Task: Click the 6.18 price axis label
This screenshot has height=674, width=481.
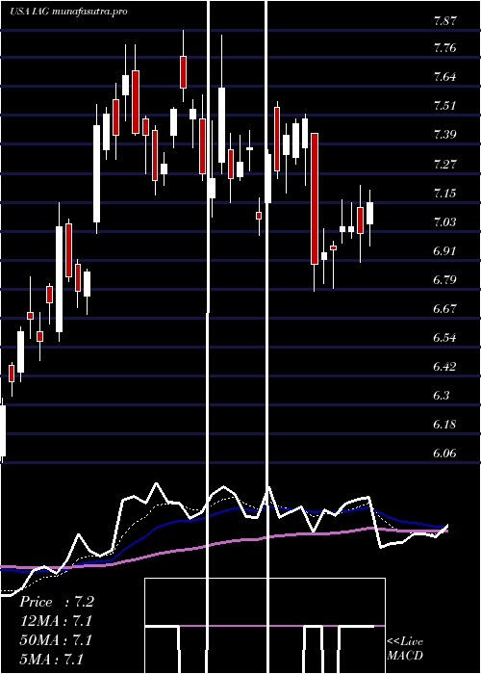Action: tap(444, 425)
